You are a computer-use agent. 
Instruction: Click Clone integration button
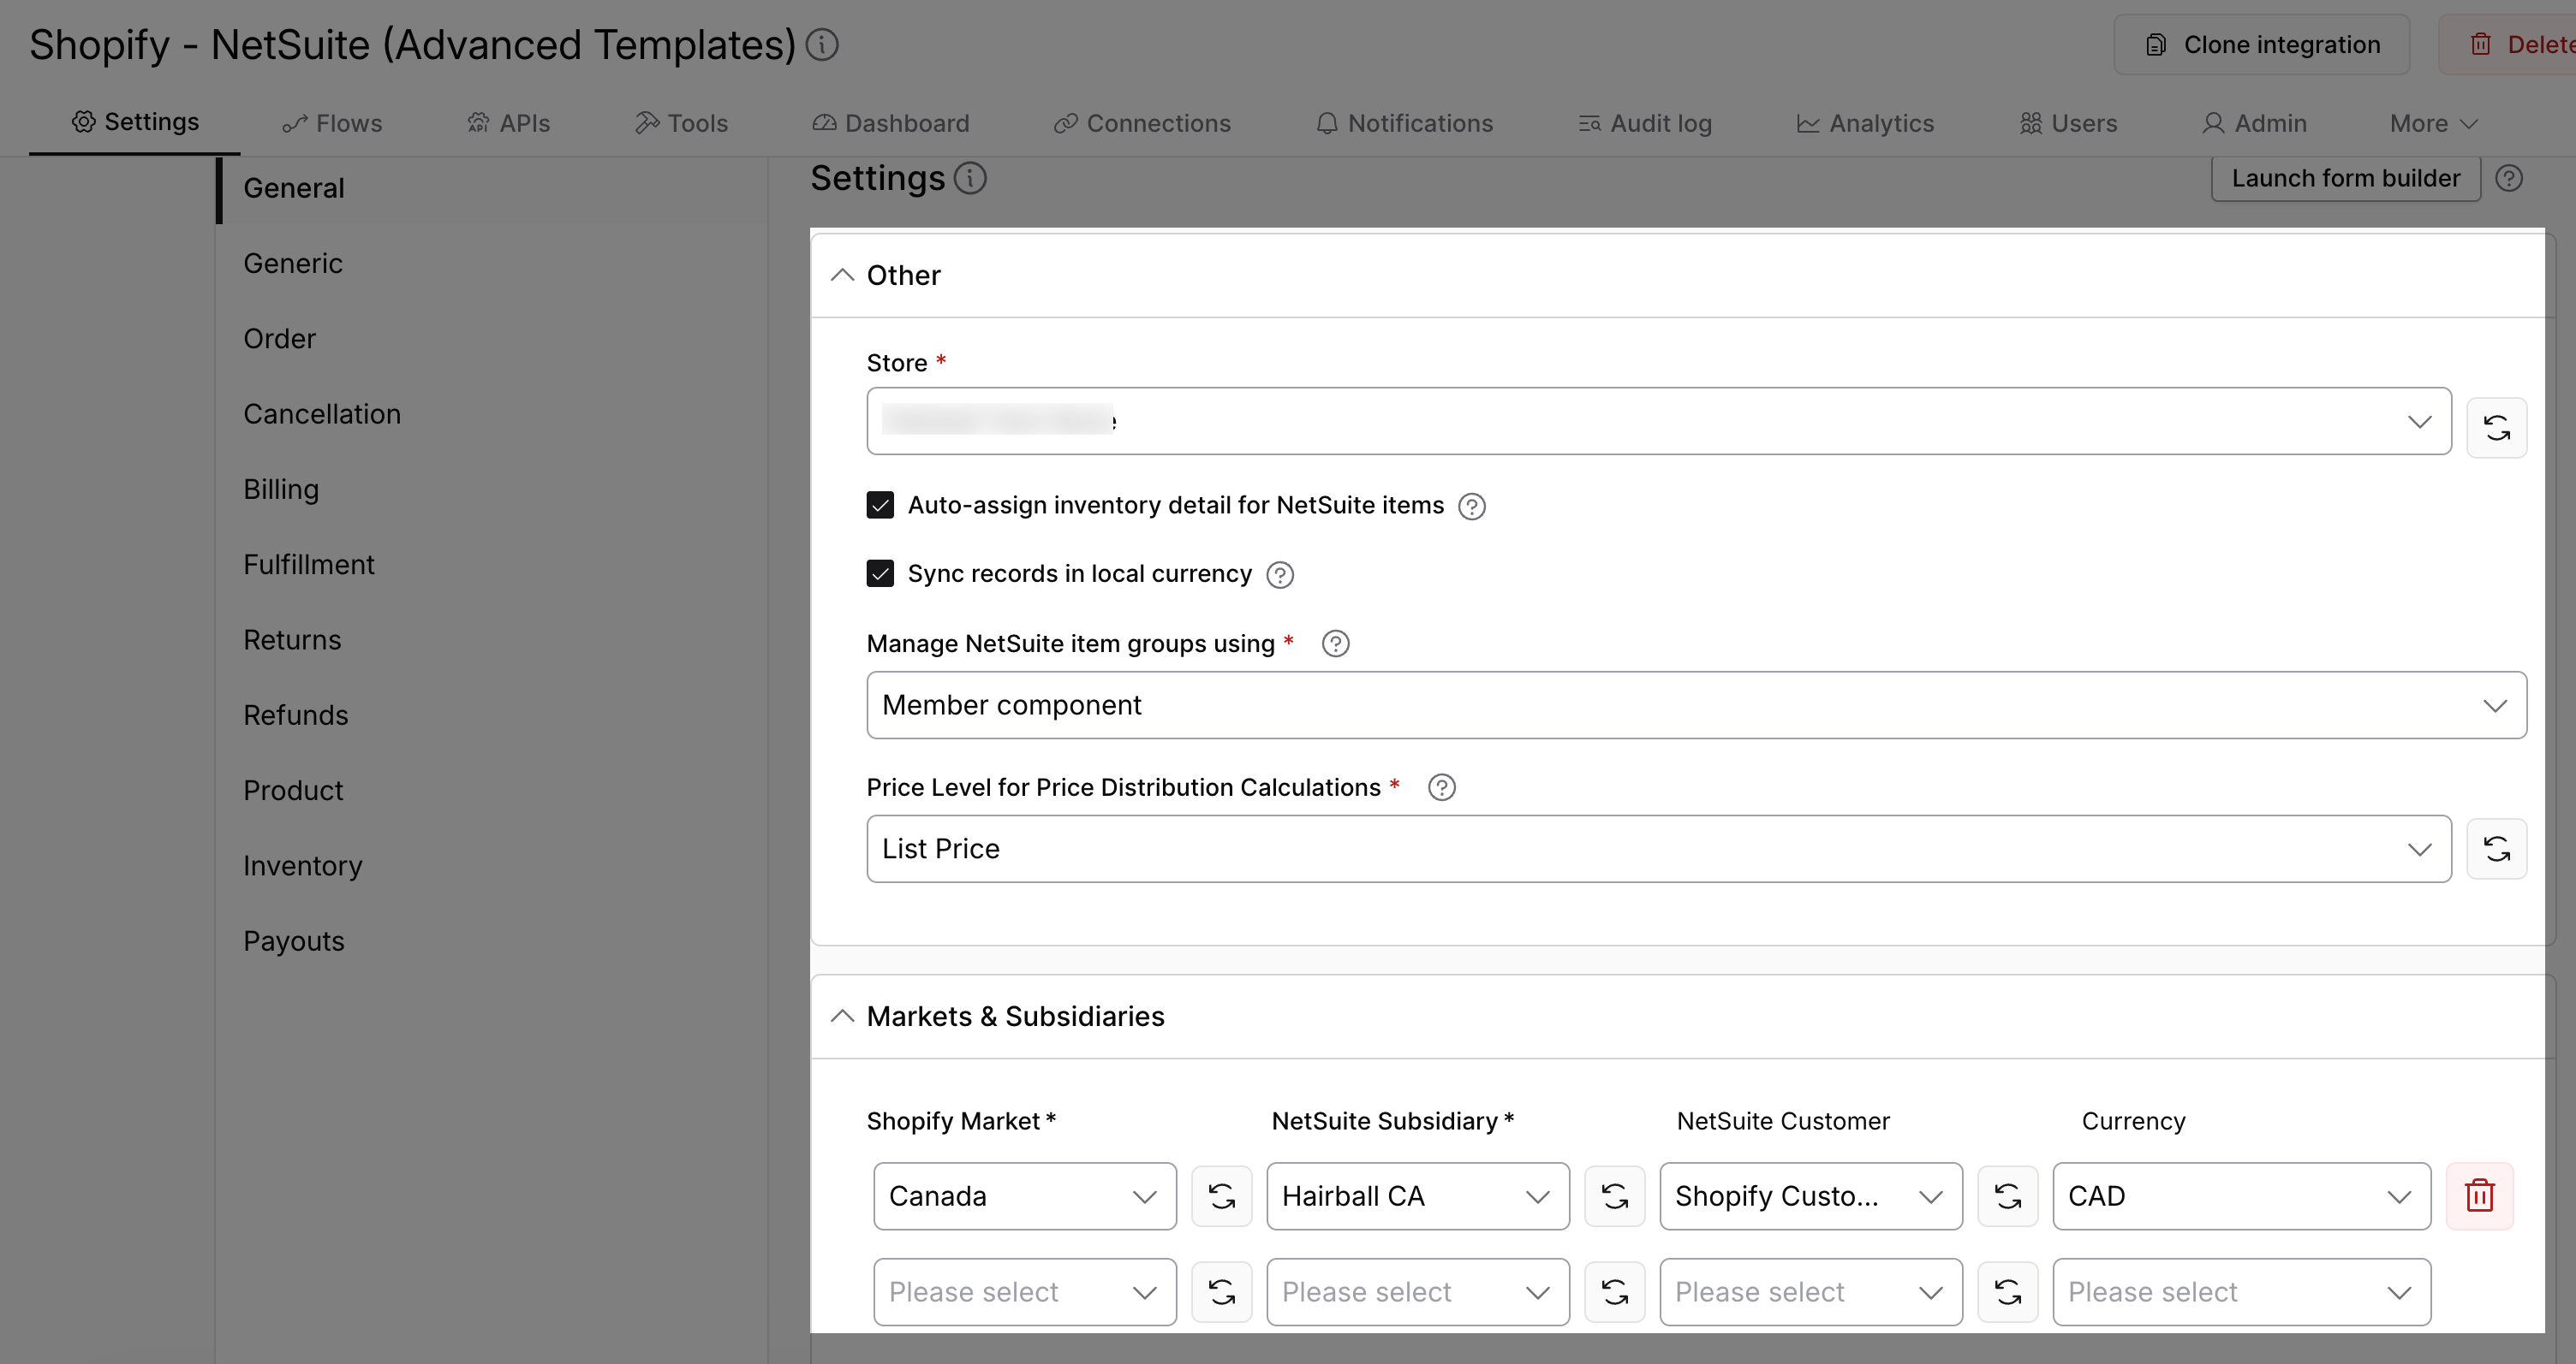click(2261, 45)
